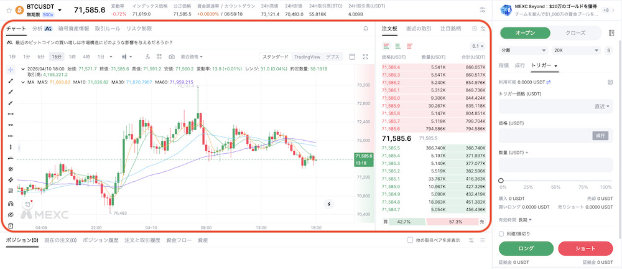Check 他の取引ペアを非表示 checkbox
Image resolution: width=622 pixels, height=269 pixels.
pos(410,240)
